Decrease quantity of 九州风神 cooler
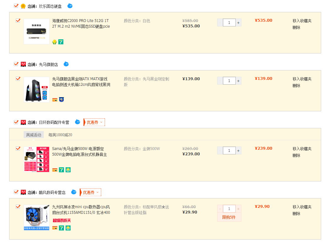This screenshot has height=244, width=324. (x=220, y=209)
